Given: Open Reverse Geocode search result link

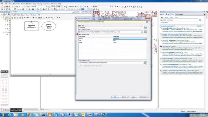Looking at the screenshot, I should [x=168, y=52].
